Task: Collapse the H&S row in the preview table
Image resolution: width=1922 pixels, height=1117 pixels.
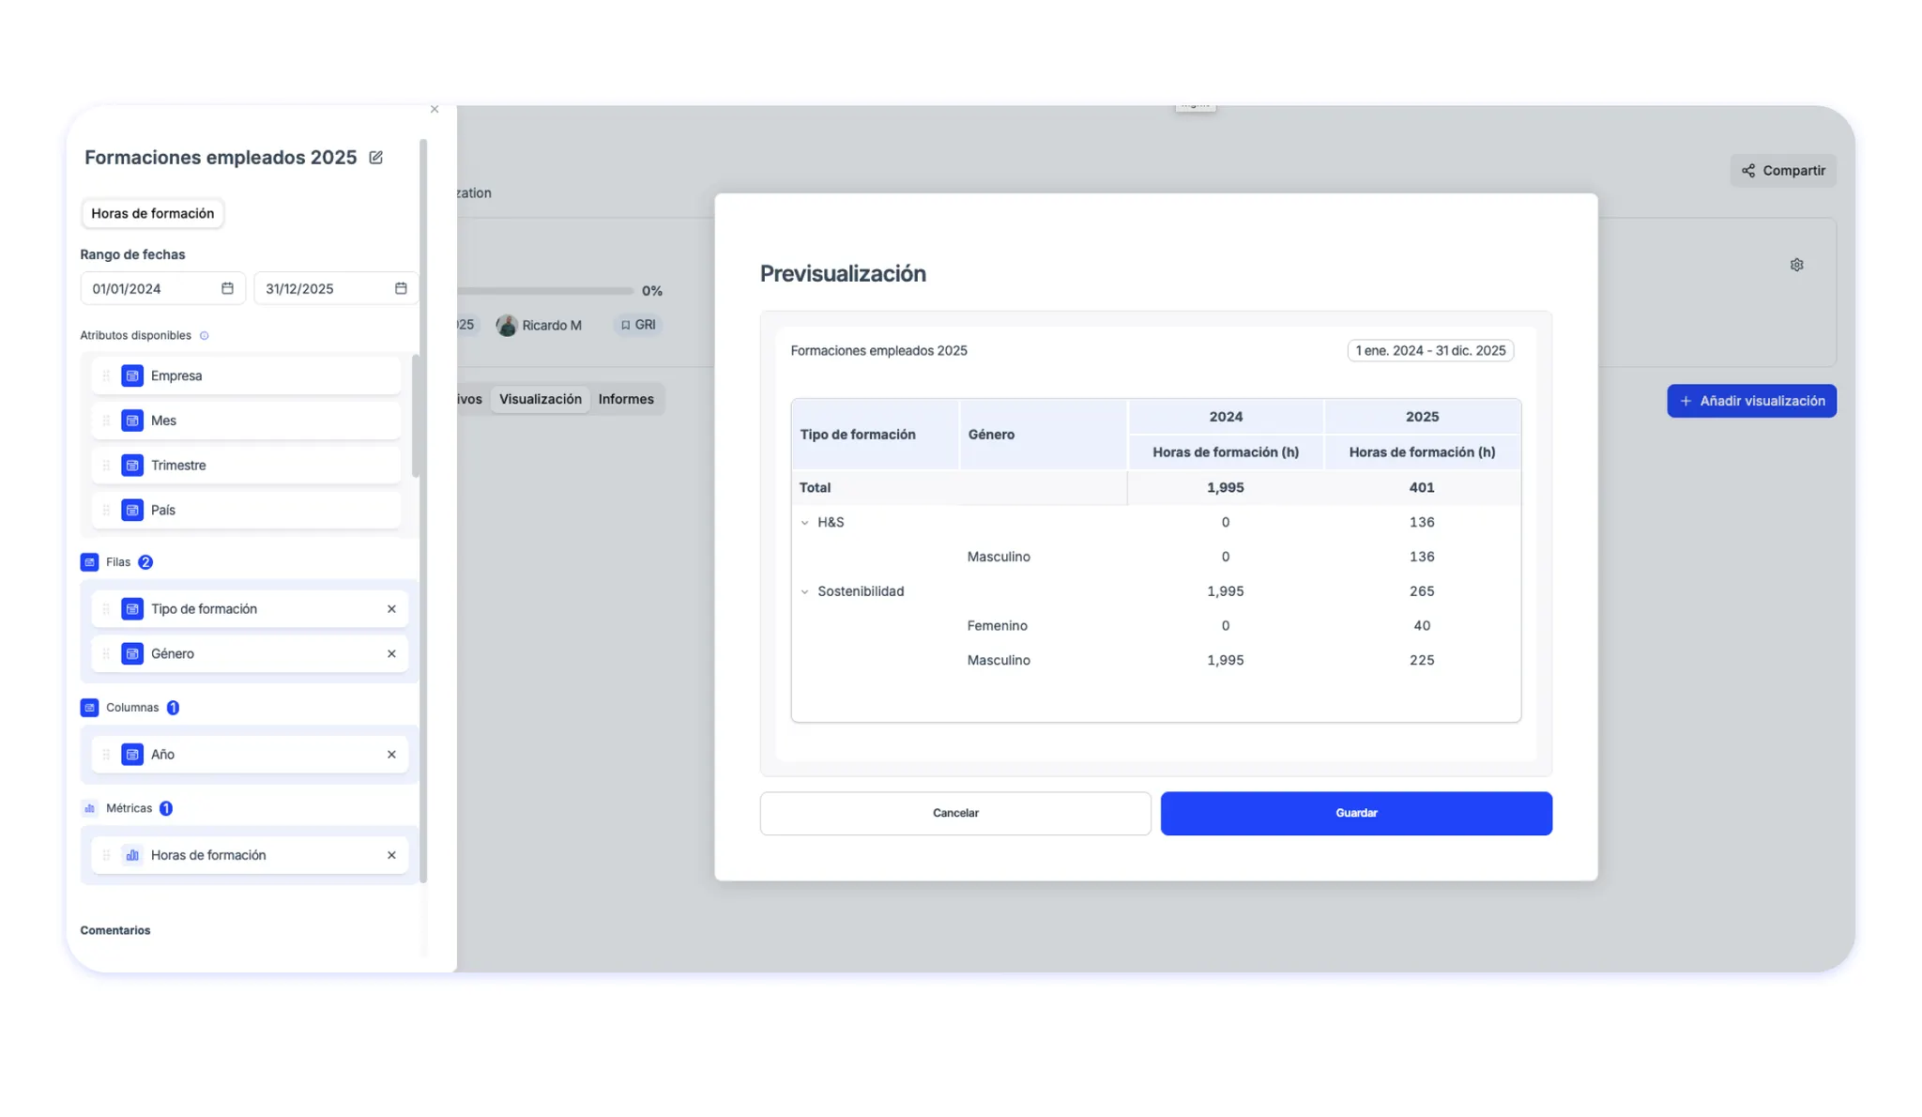Action: click(804, 523)
